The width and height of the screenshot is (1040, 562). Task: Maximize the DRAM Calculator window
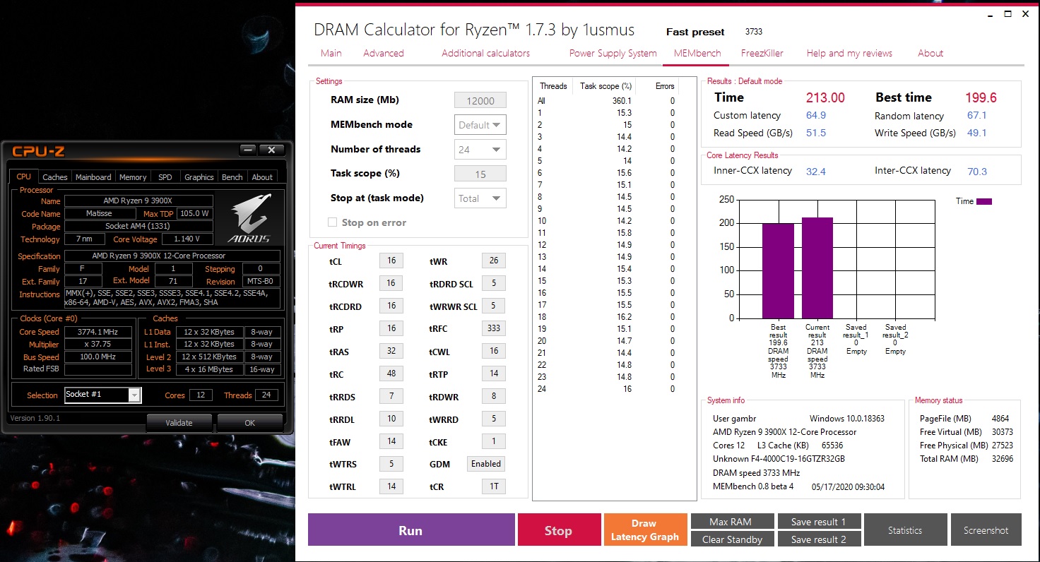1008,14
